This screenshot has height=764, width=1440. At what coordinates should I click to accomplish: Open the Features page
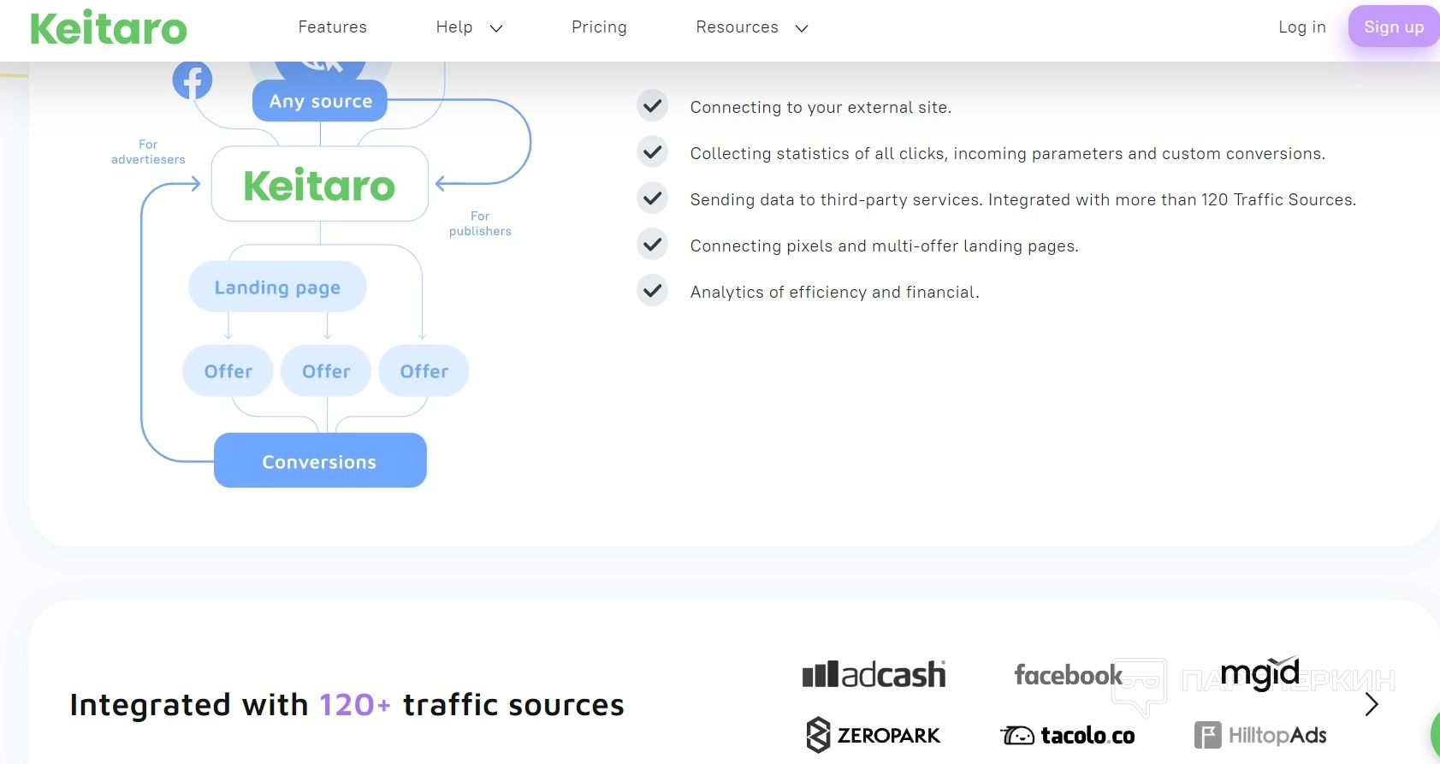333,27
